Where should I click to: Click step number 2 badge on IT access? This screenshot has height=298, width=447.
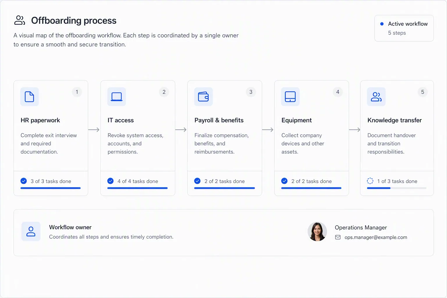[x=164, y=92]
